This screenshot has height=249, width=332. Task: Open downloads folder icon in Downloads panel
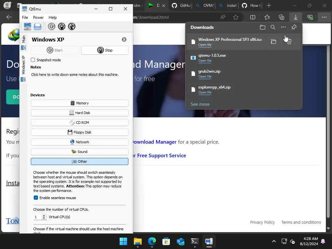point(263,27)
